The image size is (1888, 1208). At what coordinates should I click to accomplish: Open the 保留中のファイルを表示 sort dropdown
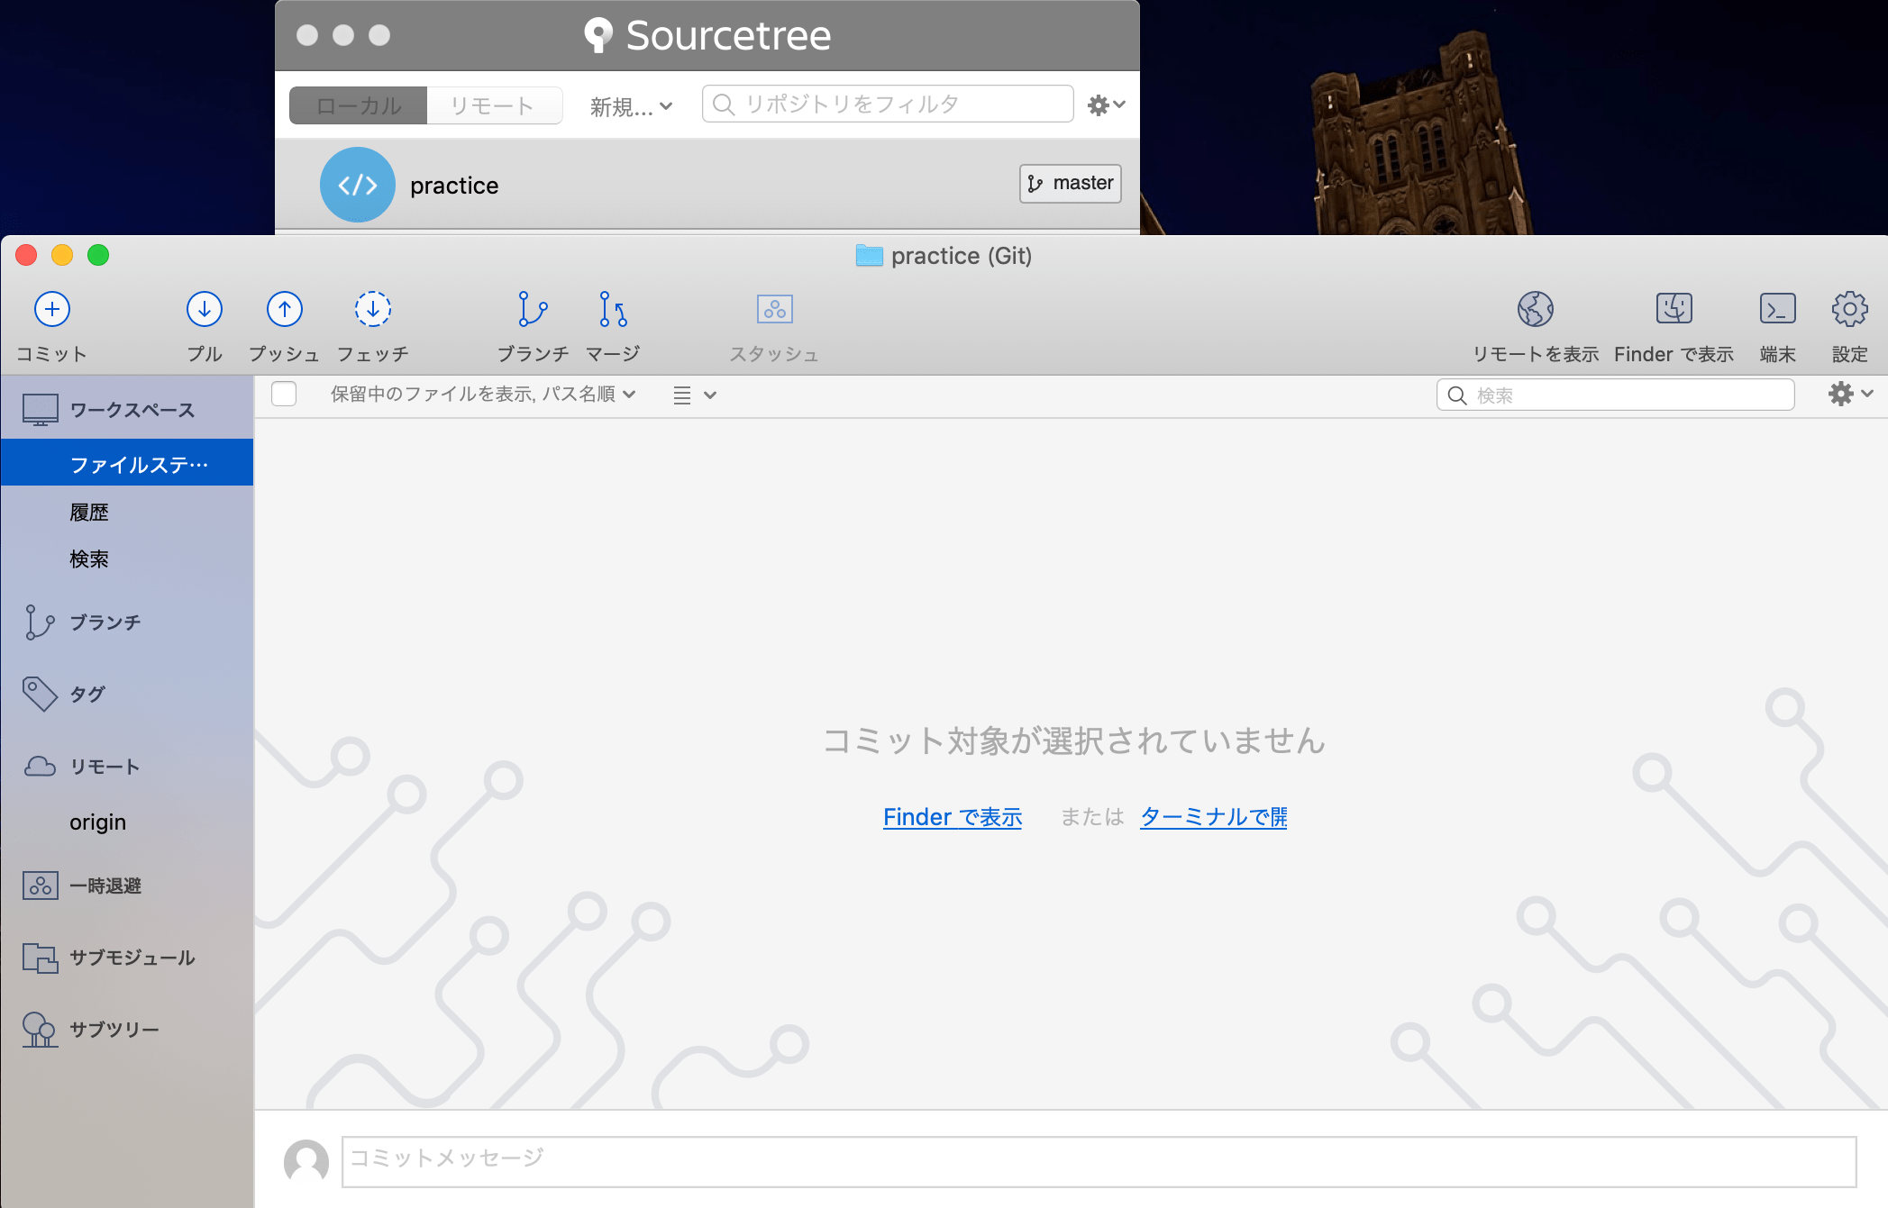click(x=483, y=394)
